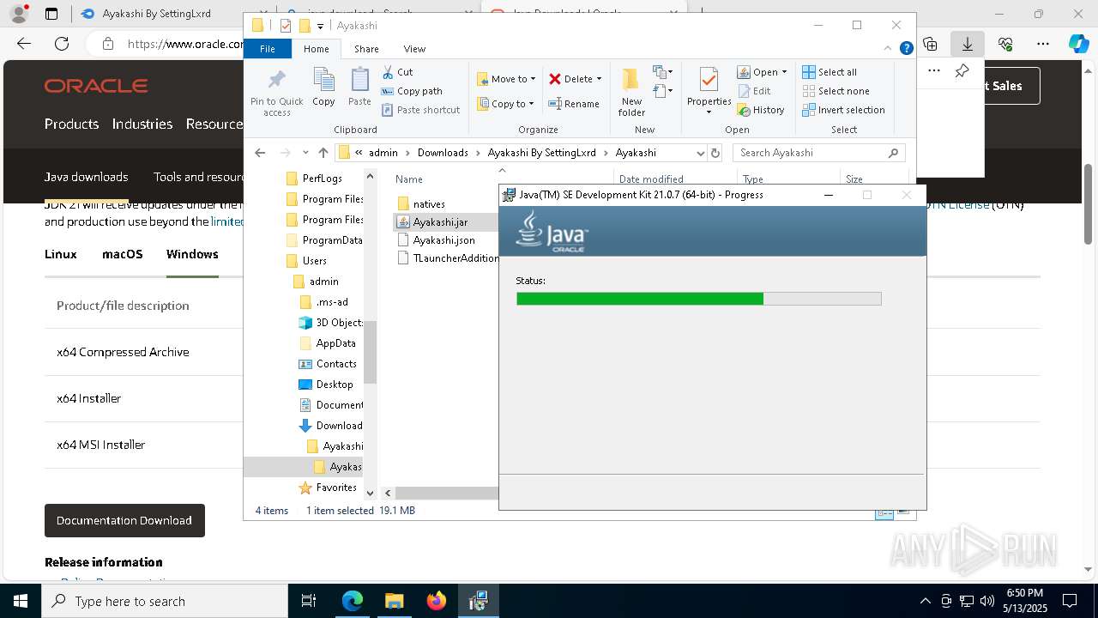The width and height of the screenshot is (1098, 618).
Task: Select the Linux tab on Oracle page
Action: click(x=61, y=254)
